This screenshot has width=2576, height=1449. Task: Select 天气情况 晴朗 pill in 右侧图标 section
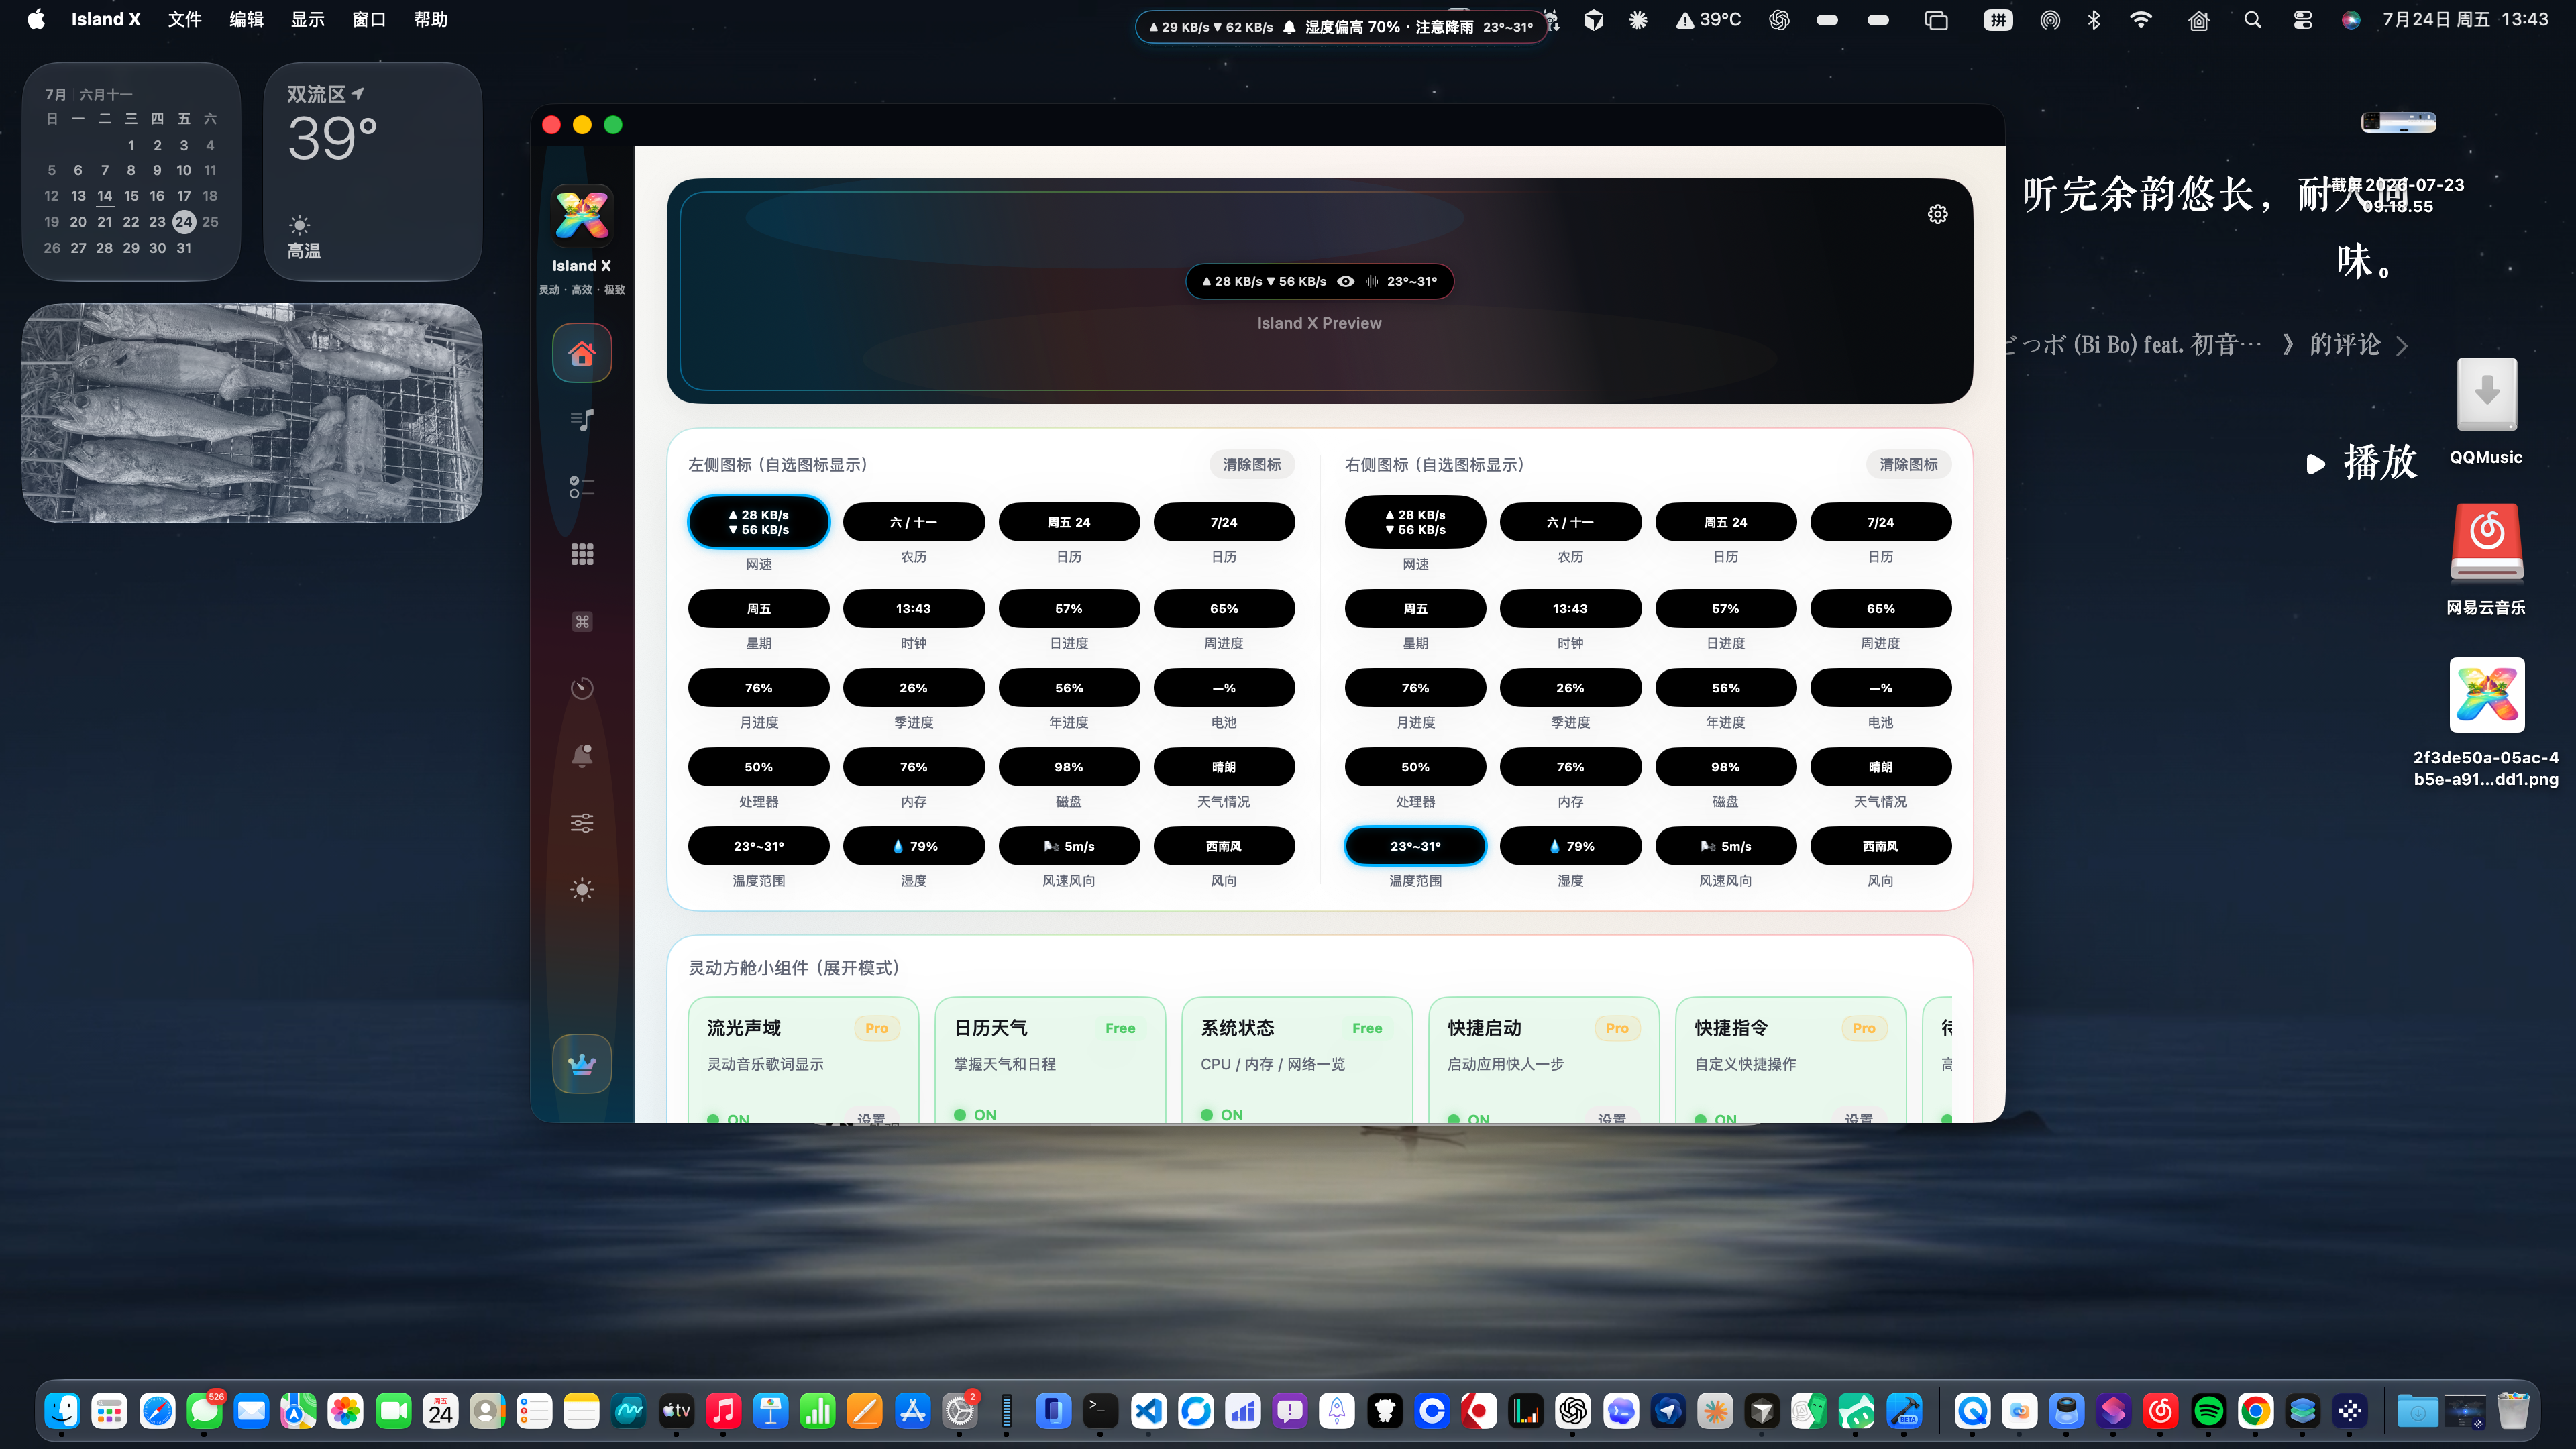pyautogui.click(x=1880, y=767)
